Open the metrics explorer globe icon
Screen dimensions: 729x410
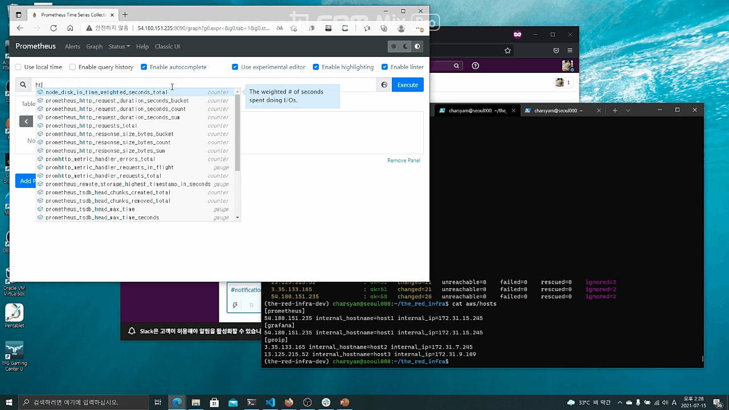click(384, 85)
